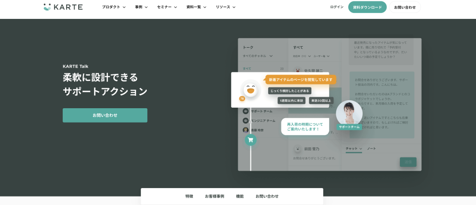Jump to the お客様事例 section

[x=214, y=196]
